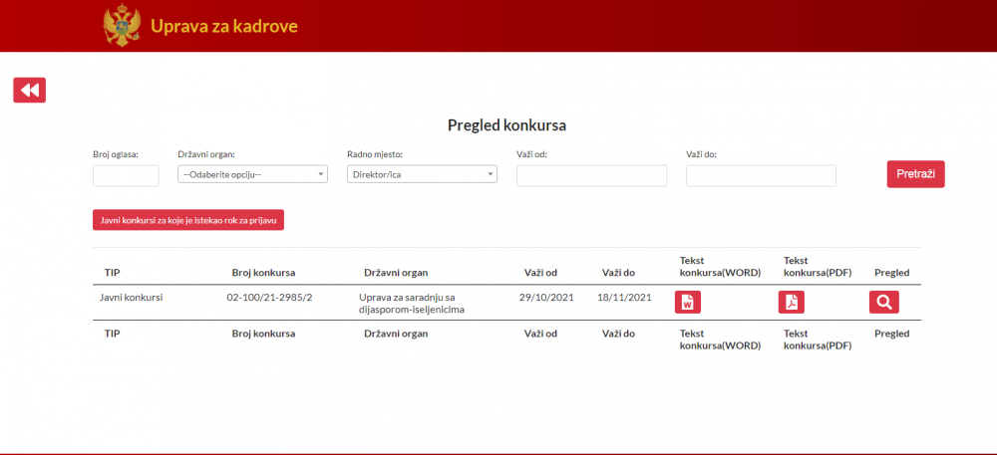The image size is (997, 455).
Task: Show public competitions with expired application deadline
Action: (x=188, y=220)
